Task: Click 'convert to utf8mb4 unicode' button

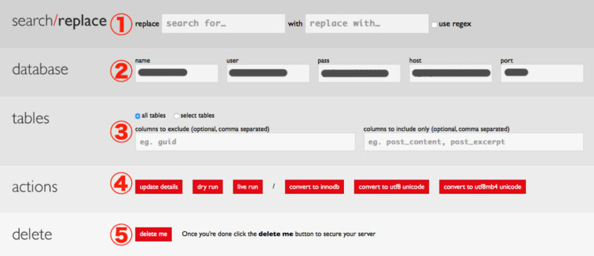Action: (483, 187)
